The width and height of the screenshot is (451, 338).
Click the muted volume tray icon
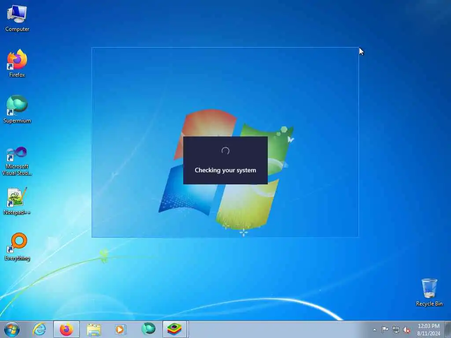(407, 330)
